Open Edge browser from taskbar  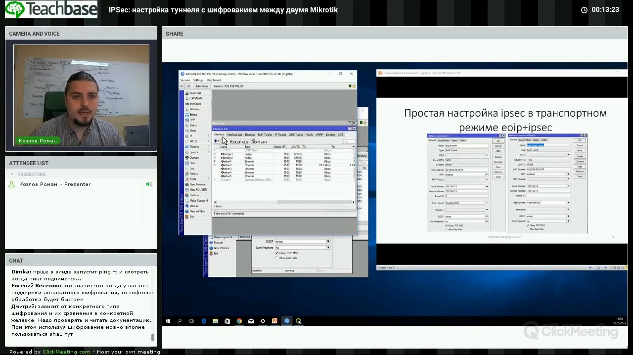coord(204,321)
